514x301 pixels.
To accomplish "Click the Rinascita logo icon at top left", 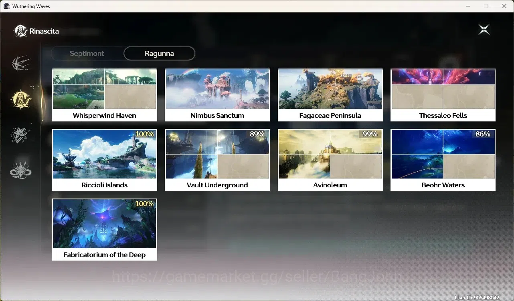I will coord(21,31).
